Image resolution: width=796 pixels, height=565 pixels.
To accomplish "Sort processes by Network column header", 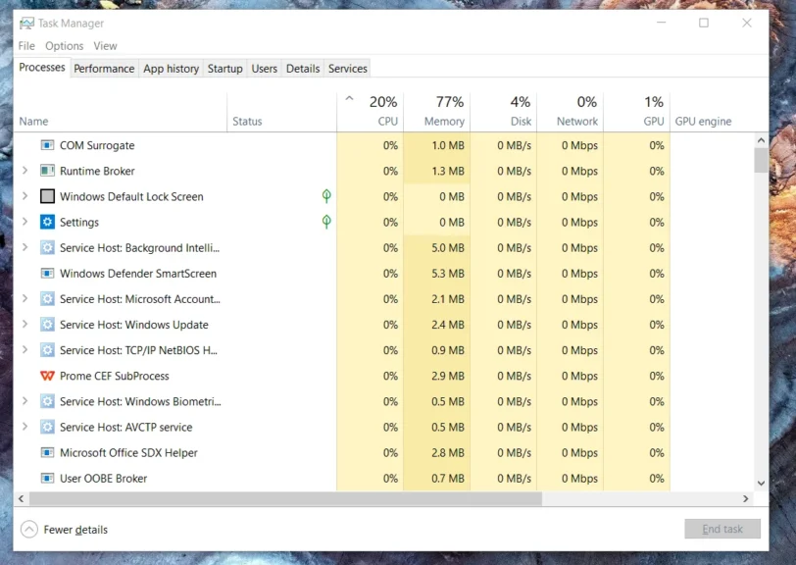I will [571, 112].
